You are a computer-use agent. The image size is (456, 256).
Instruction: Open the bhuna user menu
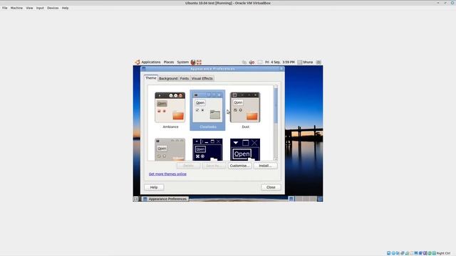point(305,62)
